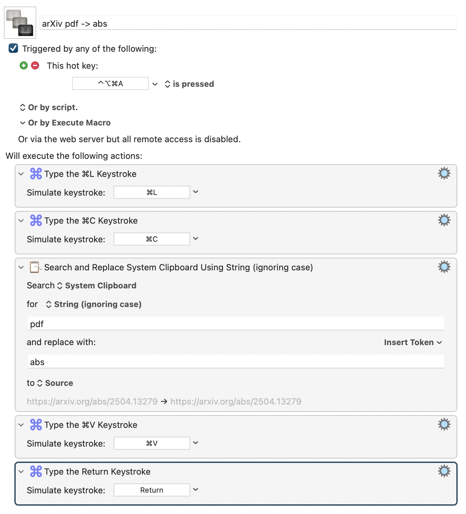Open the 'Or by script.' popup

click(49, 107)
